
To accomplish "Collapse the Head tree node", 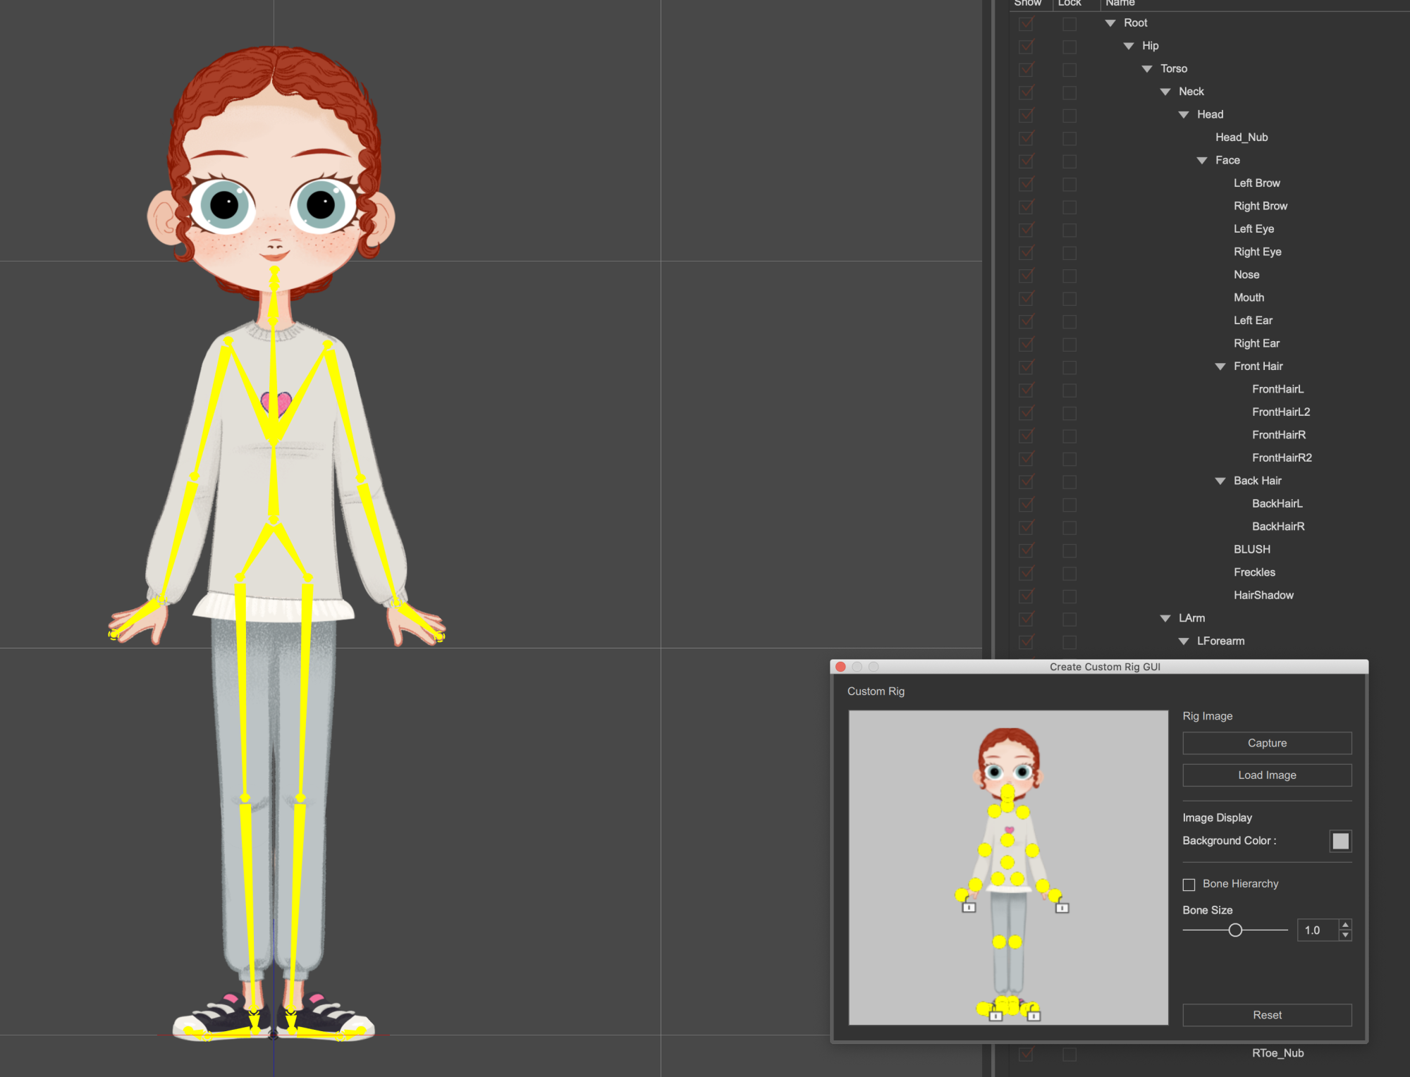I will click(1184, 115).
